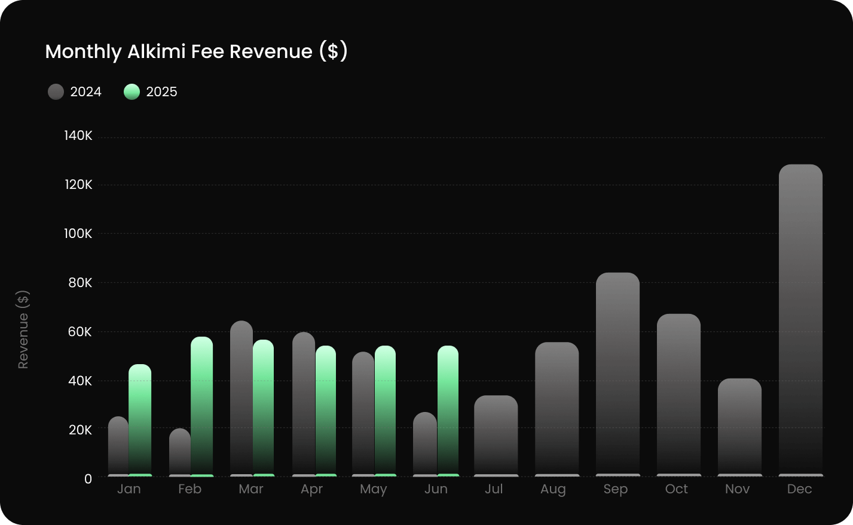The height and width of the screenshot is (525, 853).
Task: Click the green June 2025 bar
Action: pyautogui.click(x=448, y=411)
